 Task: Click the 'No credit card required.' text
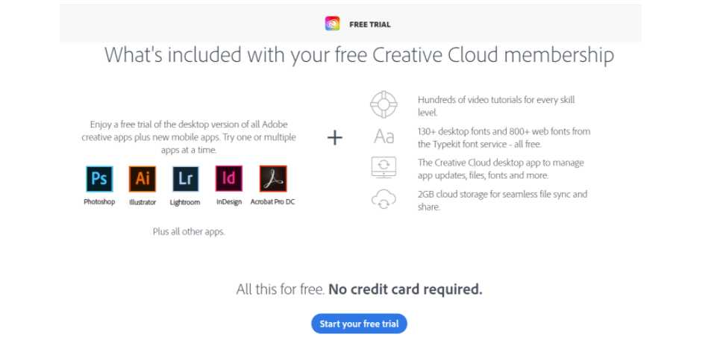pos(405,289)
